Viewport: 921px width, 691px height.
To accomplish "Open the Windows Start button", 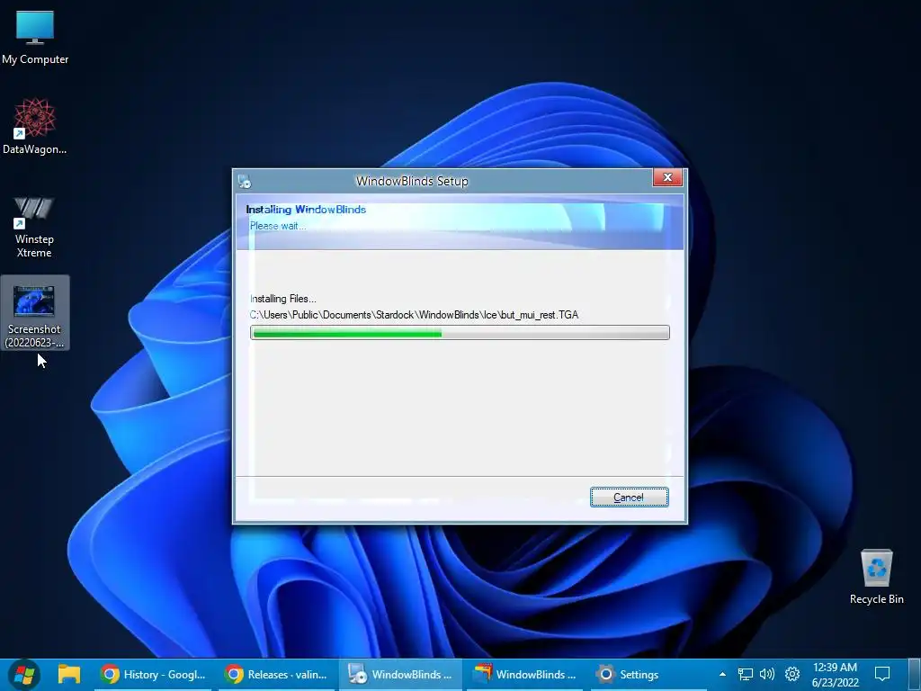I will pos(23,675).
